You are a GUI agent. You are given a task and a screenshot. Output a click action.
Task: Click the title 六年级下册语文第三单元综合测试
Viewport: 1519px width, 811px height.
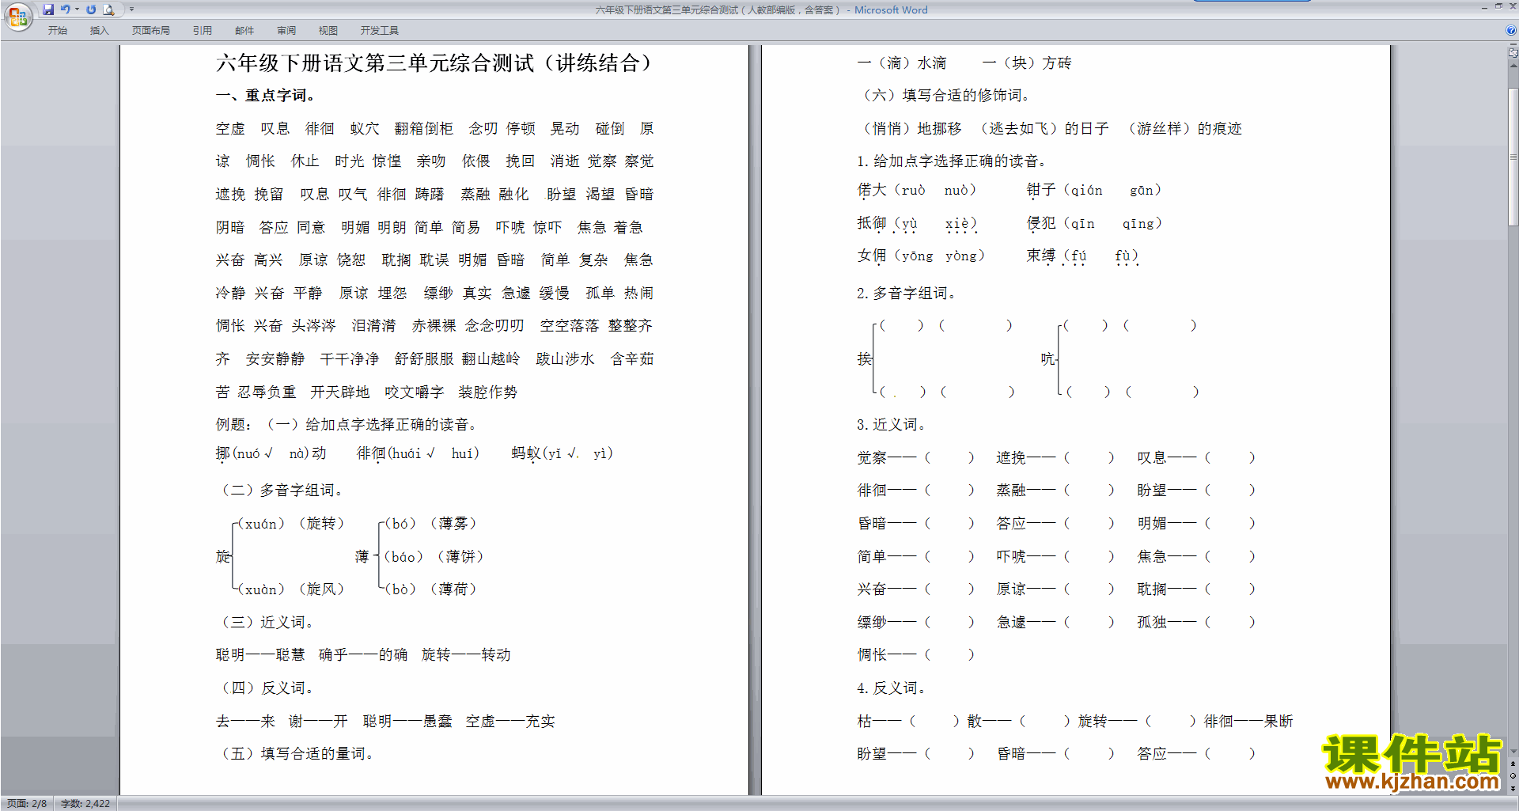[x=375, y=63]
